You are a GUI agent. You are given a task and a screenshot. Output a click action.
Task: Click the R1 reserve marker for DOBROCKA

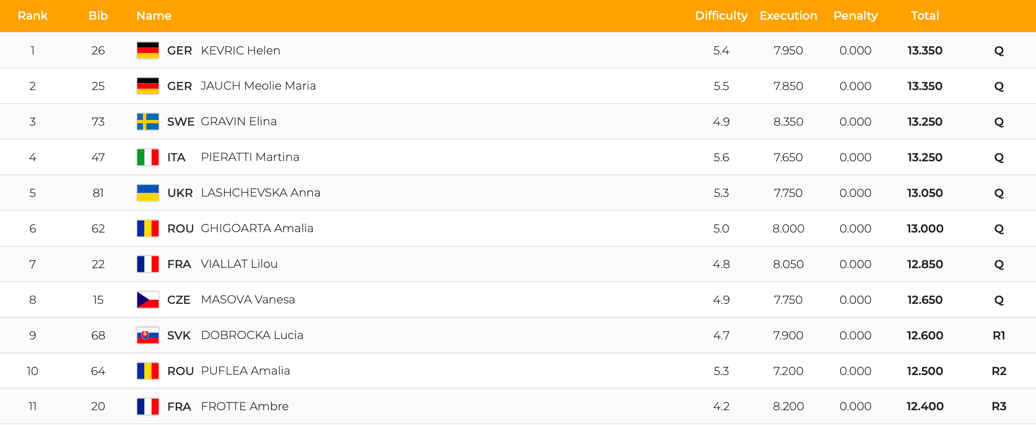[999, 335]
